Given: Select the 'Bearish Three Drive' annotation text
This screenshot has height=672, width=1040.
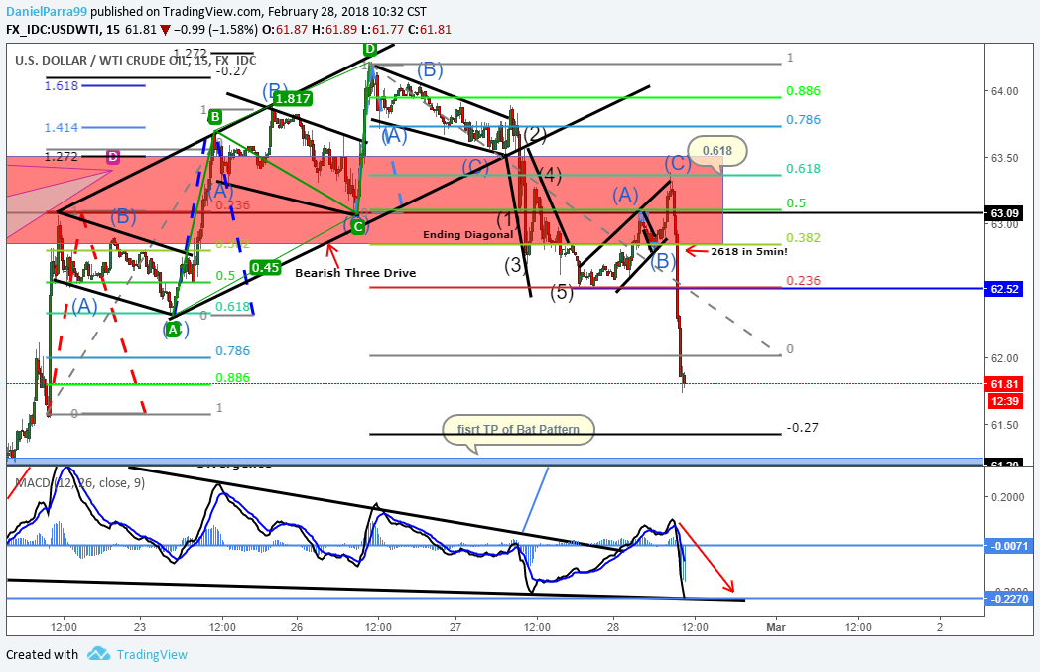Looking at the screenshot, I should pyautogui.click(x=355, y=273).
